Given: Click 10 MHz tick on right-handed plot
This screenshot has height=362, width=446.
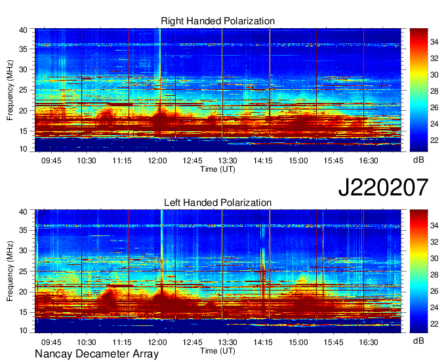Looking at the screenshot, I should (x=24, y=149).
